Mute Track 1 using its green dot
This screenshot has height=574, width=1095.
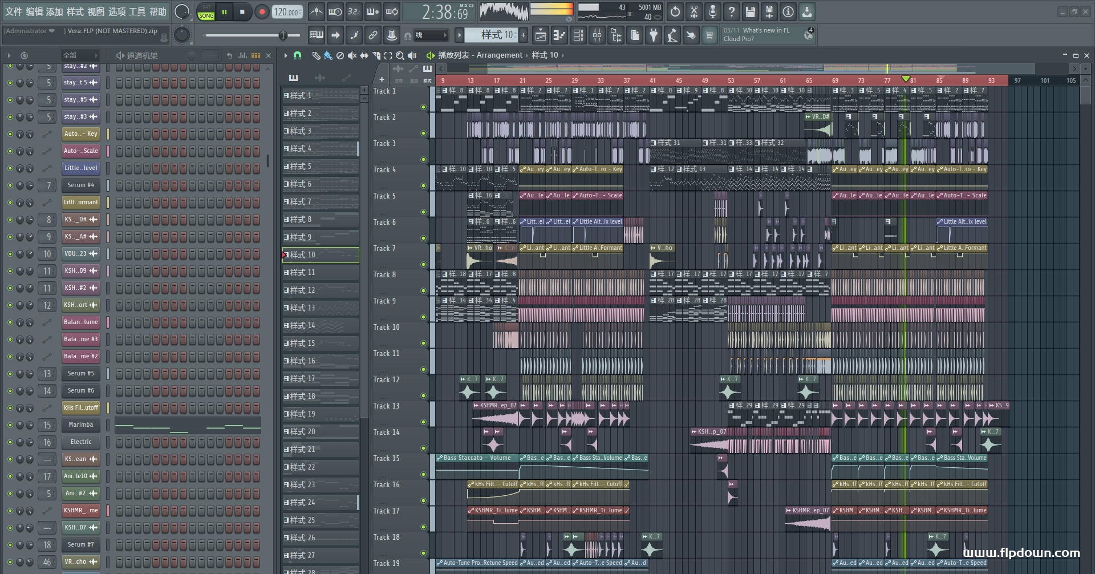coord(423,107)
